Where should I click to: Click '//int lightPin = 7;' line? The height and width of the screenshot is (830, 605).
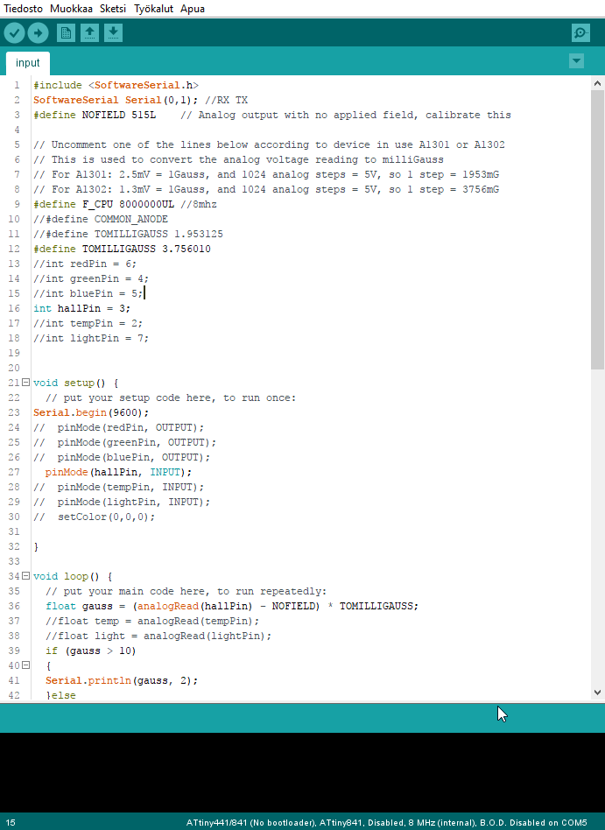point(91,338)
